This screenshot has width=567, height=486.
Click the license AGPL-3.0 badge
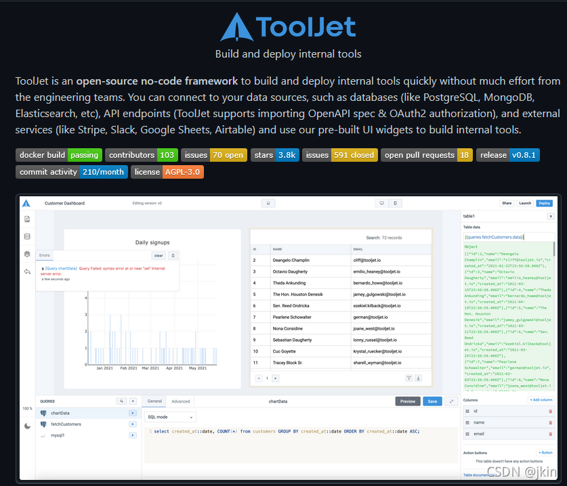pyautogui.click(x=167, y=172)
